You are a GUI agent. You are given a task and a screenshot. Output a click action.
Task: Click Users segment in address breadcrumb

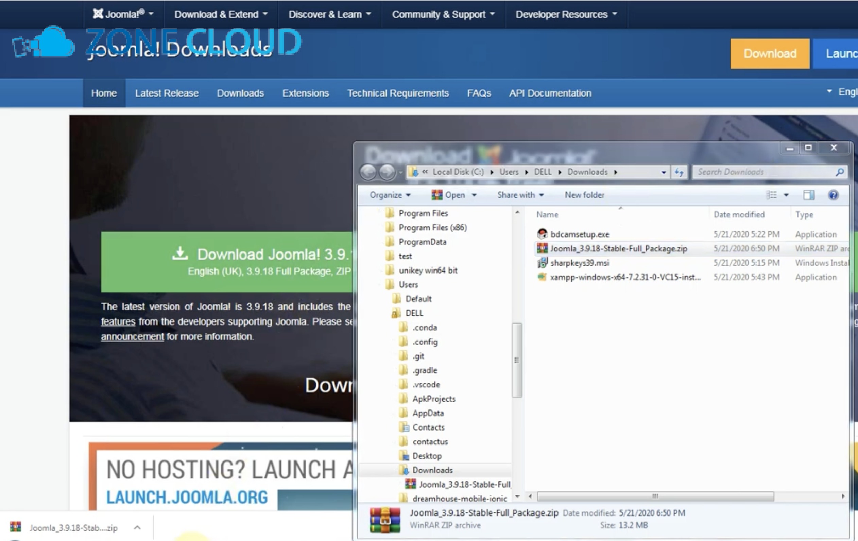pos(509,172)
